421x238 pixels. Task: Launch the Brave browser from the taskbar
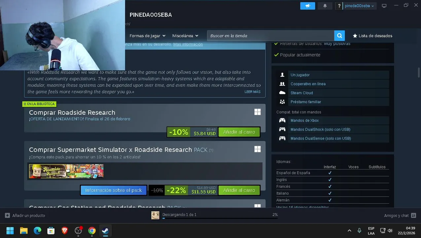[64, 230]
